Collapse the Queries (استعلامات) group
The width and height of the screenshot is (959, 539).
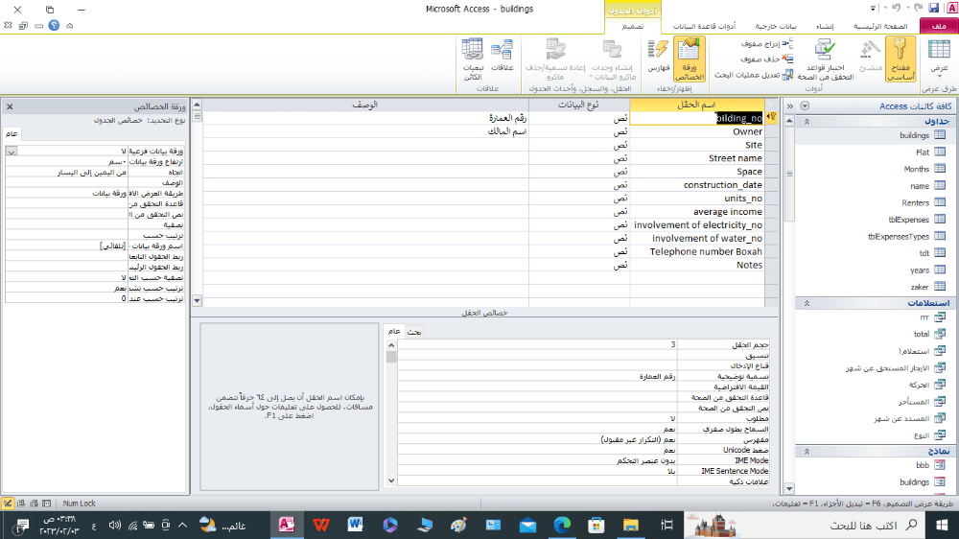point(806,303)
